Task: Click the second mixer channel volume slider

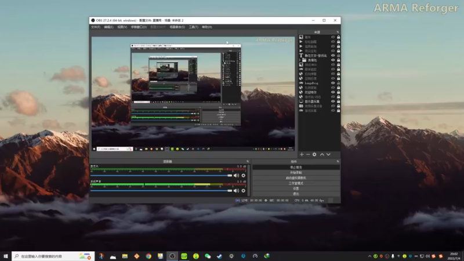Action: 161,191
